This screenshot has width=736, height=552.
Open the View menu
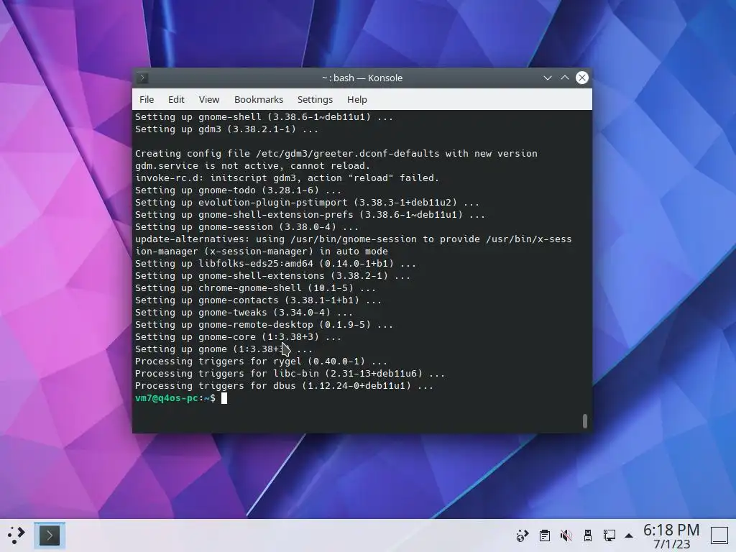click(x=209, y=99)
